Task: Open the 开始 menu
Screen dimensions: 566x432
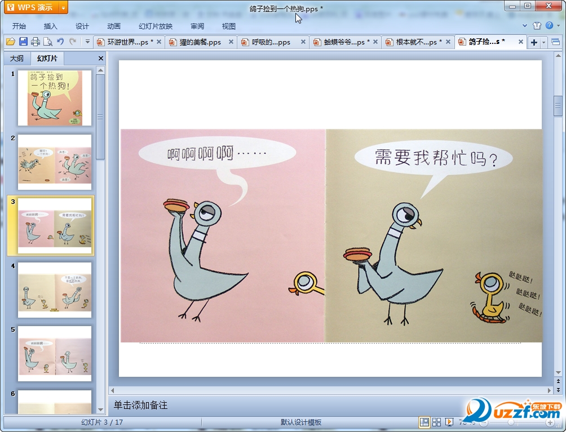Action: 19,26
